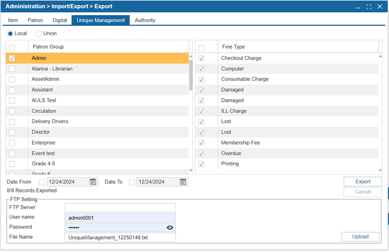Viewport: 389px width, 252px height.
Task: Check the Event test checkbox
Action: pyautogui.click(x=12, y=153)
